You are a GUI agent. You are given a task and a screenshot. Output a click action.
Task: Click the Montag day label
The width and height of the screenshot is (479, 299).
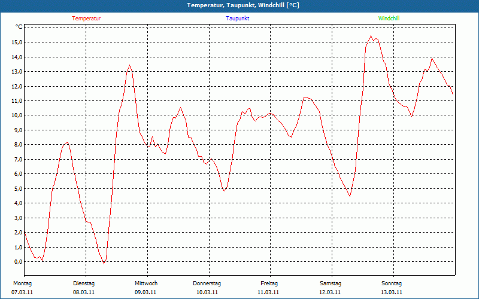point(22,283)
